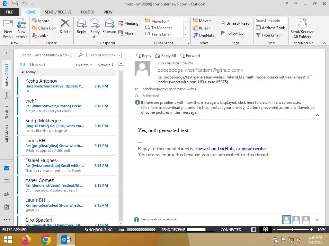Toggle Unread/Read status
Image resolution: width=329 pixels, height=246 pixels.
235,23
